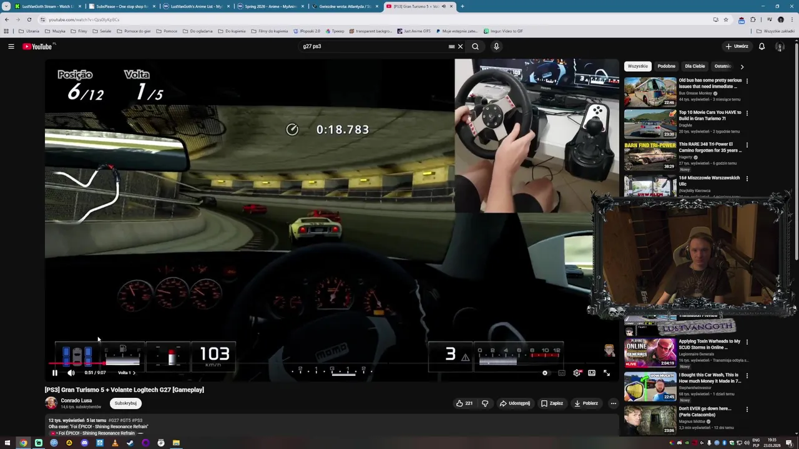
Task: Mute the tab via its speaker icon
Action: (x=444, y=6)
